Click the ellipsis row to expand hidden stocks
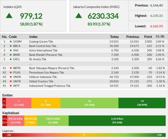Viewport: 168px width, 139px height. coord(84,64)
